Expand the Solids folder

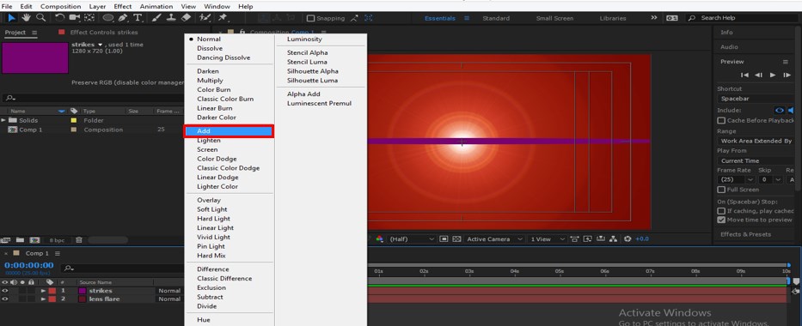(x=4, y=120)
